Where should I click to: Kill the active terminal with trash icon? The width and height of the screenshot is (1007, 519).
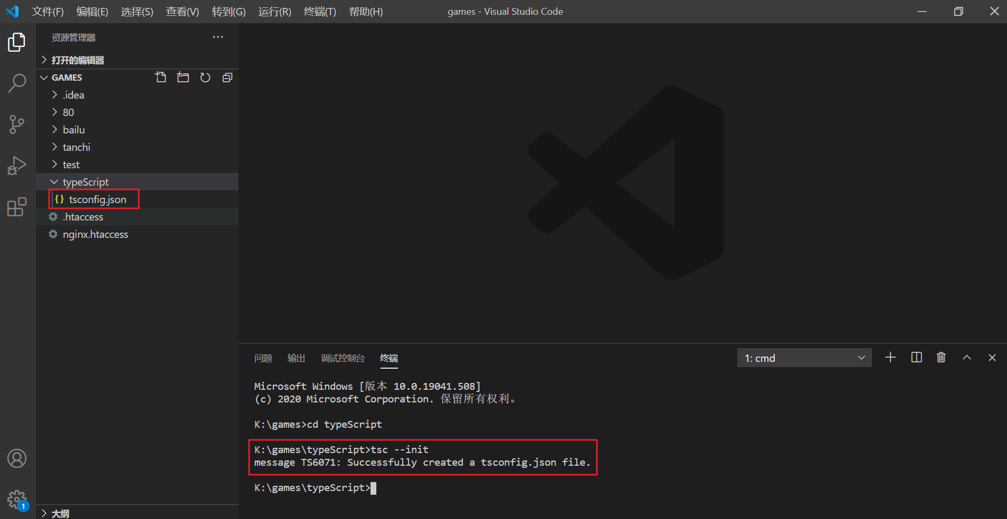[940, 358]
